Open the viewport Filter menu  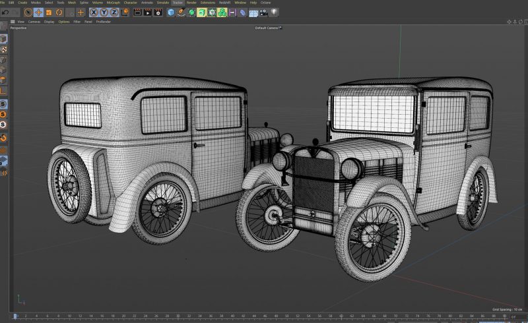(x=77, y=22)
